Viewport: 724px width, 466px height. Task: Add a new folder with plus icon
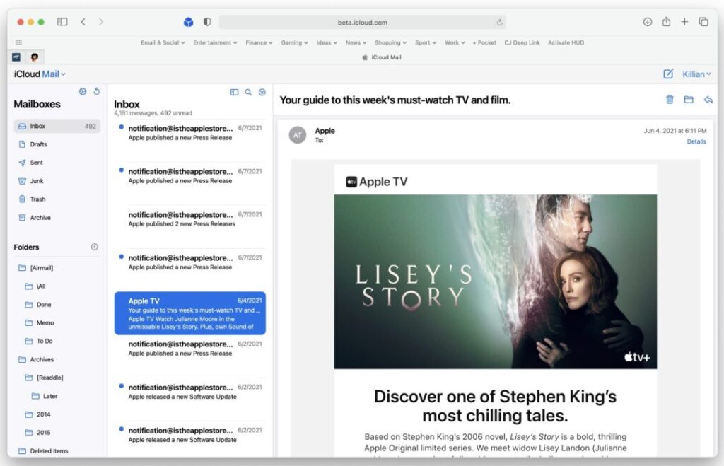95,247
